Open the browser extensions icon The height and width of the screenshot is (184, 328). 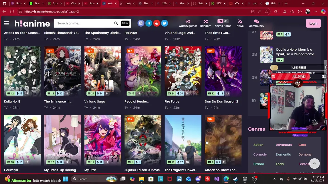[276, 11]
